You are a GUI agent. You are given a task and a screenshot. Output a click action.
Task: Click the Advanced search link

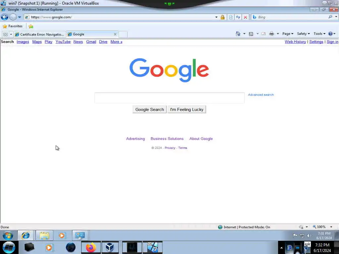click(x=261, y=95)
